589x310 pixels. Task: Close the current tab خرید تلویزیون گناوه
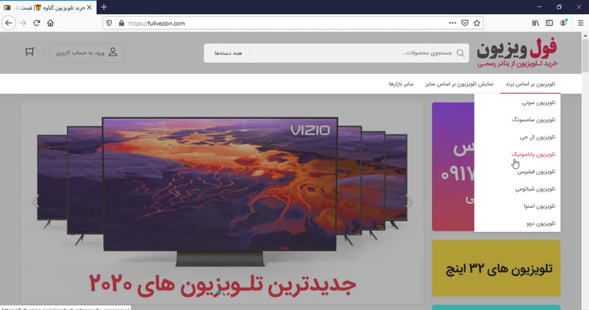[89, 7]
